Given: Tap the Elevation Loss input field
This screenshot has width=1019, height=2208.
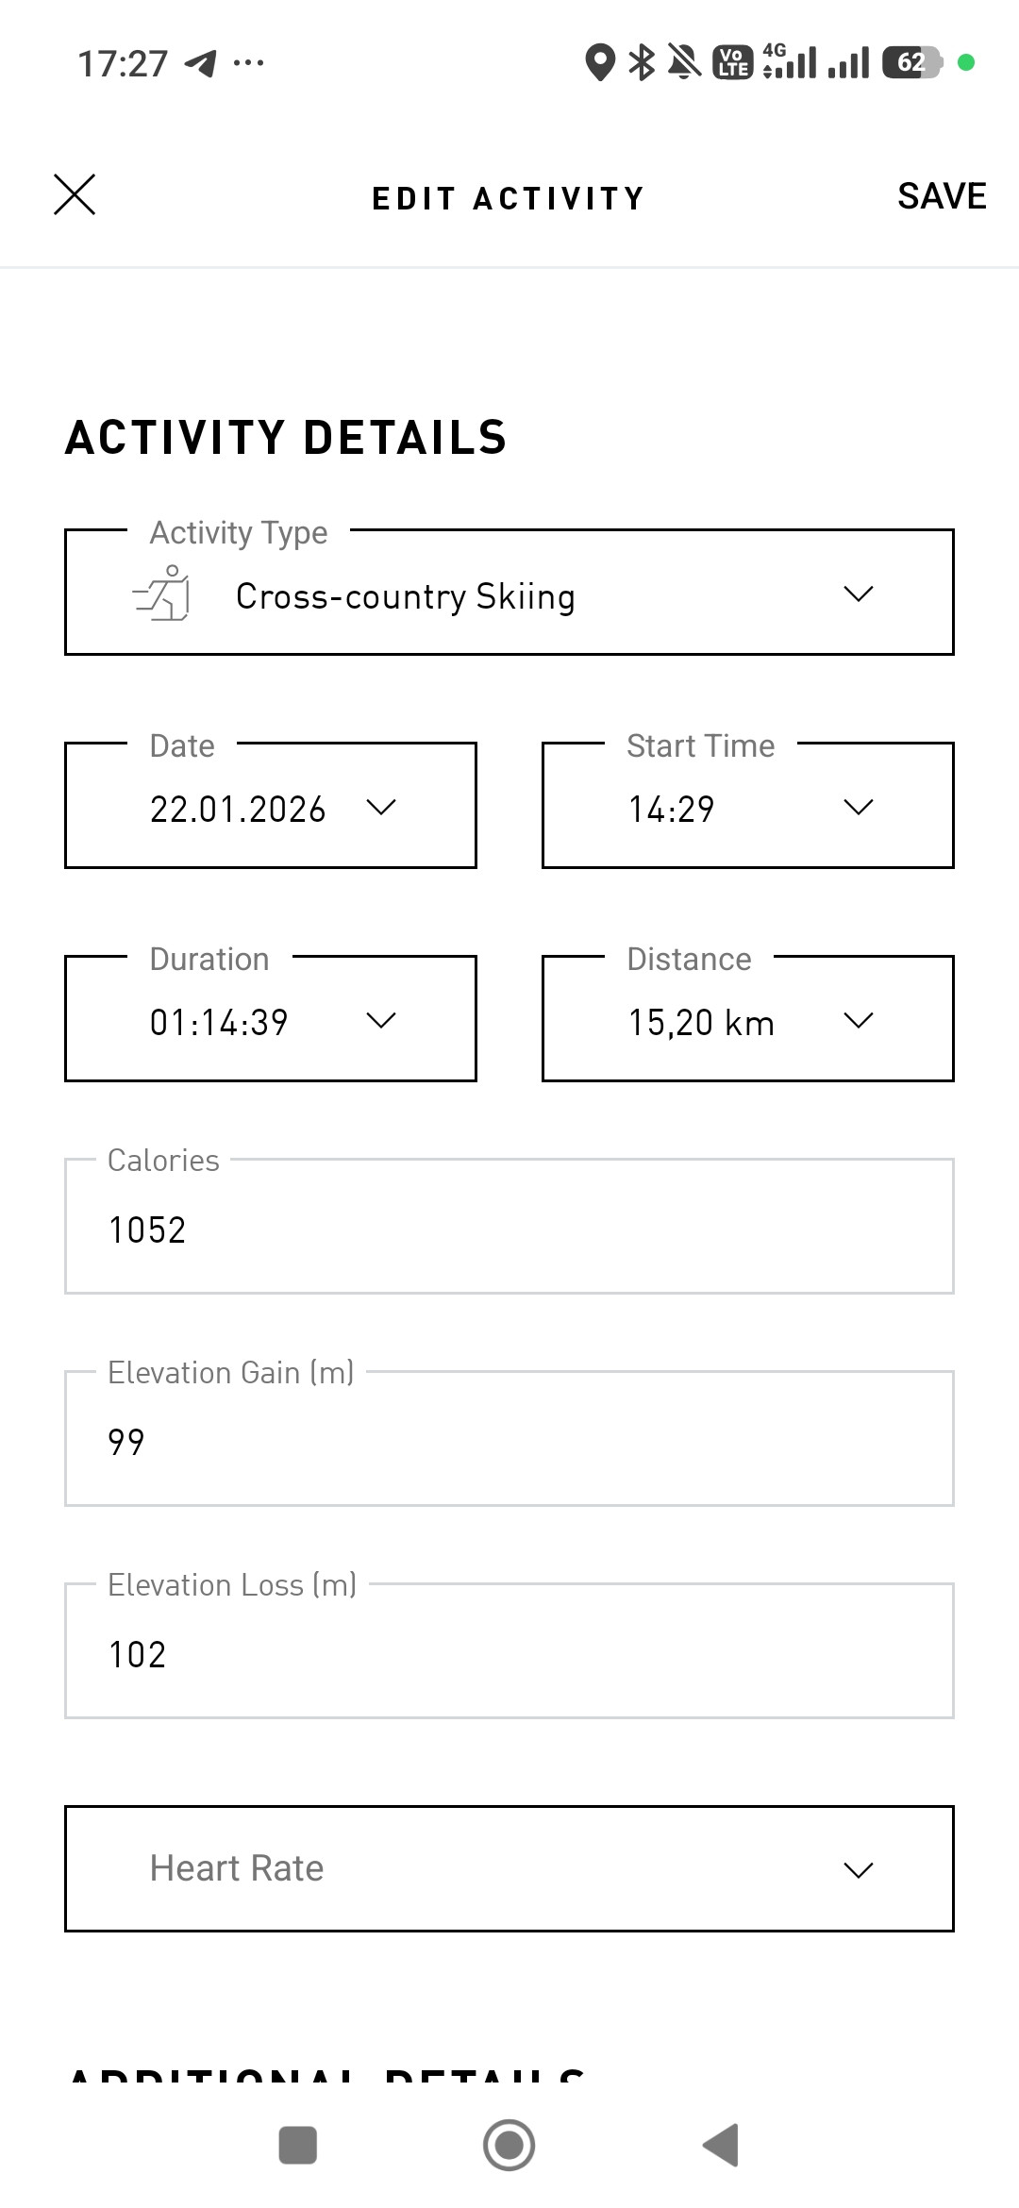Looking at the screenshot, I should [x=509, y=1650].
